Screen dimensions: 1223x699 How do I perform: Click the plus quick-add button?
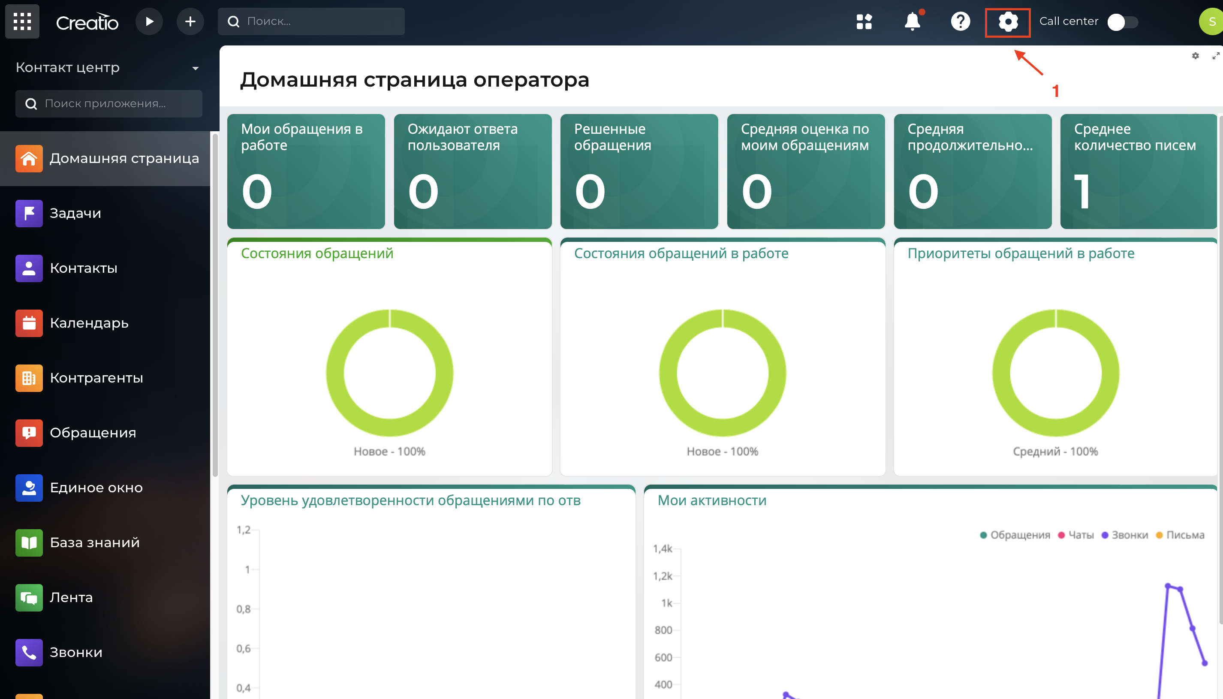pos(190,21)
